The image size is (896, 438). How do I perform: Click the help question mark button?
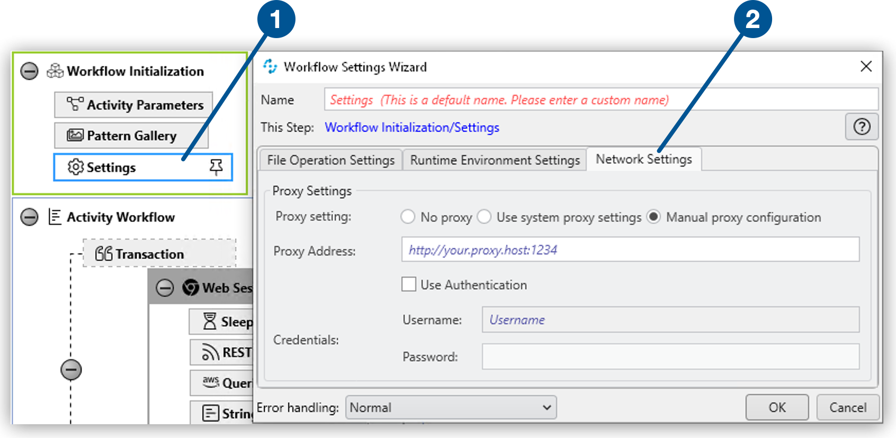coord(862,127)
